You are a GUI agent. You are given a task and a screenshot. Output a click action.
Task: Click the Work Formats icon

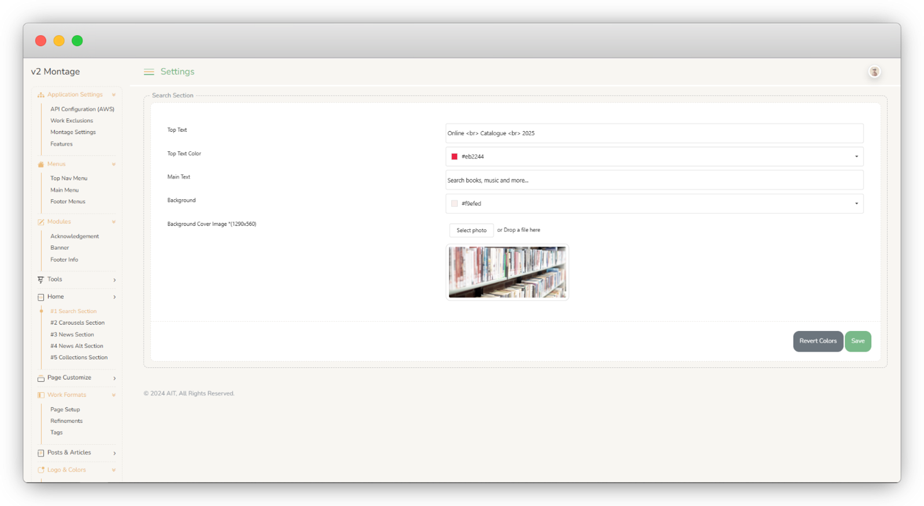coord(41,395)
